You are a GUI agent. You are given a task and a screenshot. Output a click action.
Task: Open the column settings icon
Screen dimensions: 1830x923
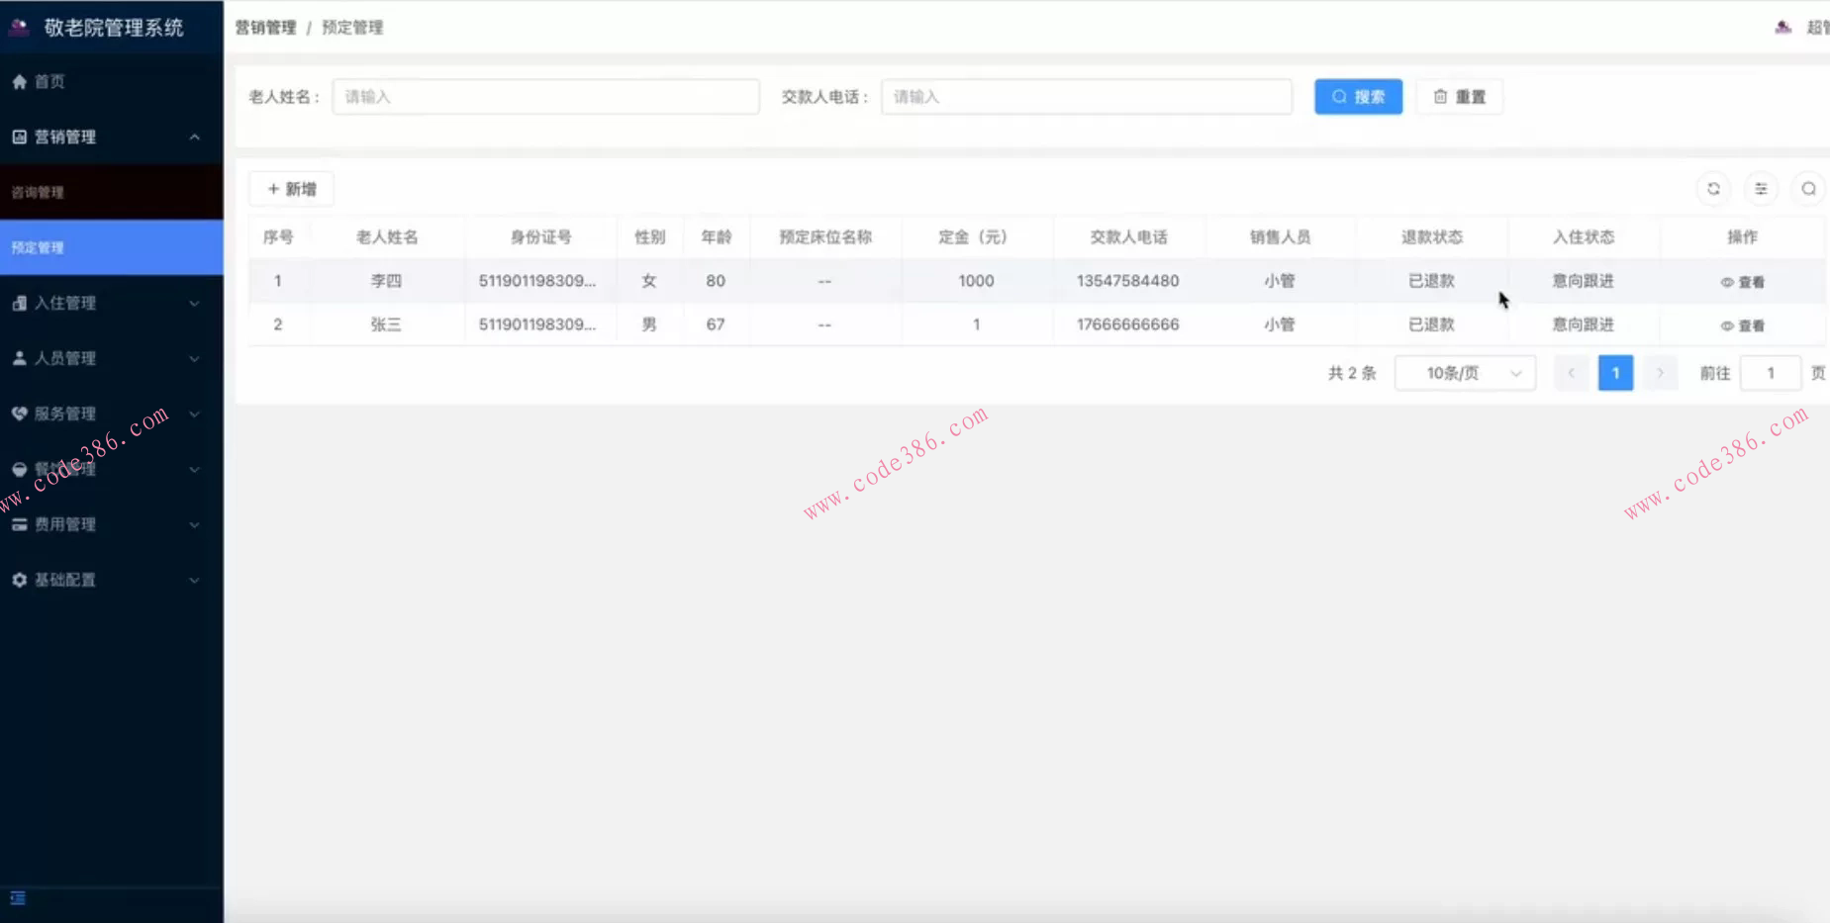point(1761,189)
